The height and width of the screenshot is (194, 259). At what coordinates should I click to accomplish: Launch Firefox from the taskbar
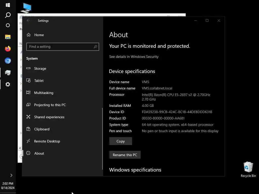8,49
